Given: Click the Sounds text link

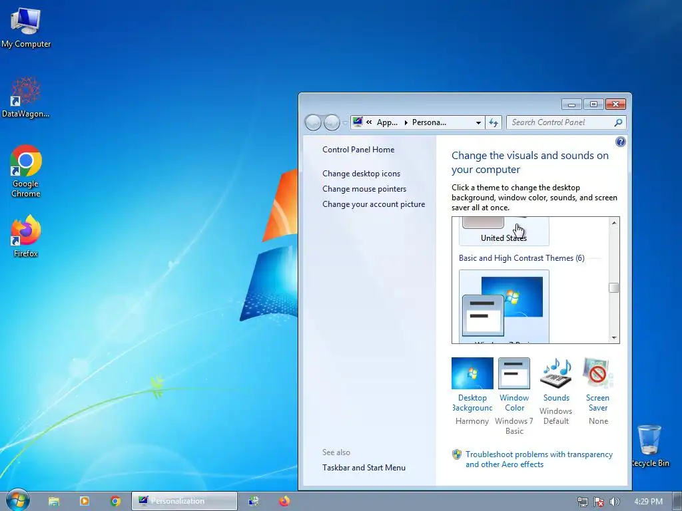Looking at the screenshot, I should [556, 398].
